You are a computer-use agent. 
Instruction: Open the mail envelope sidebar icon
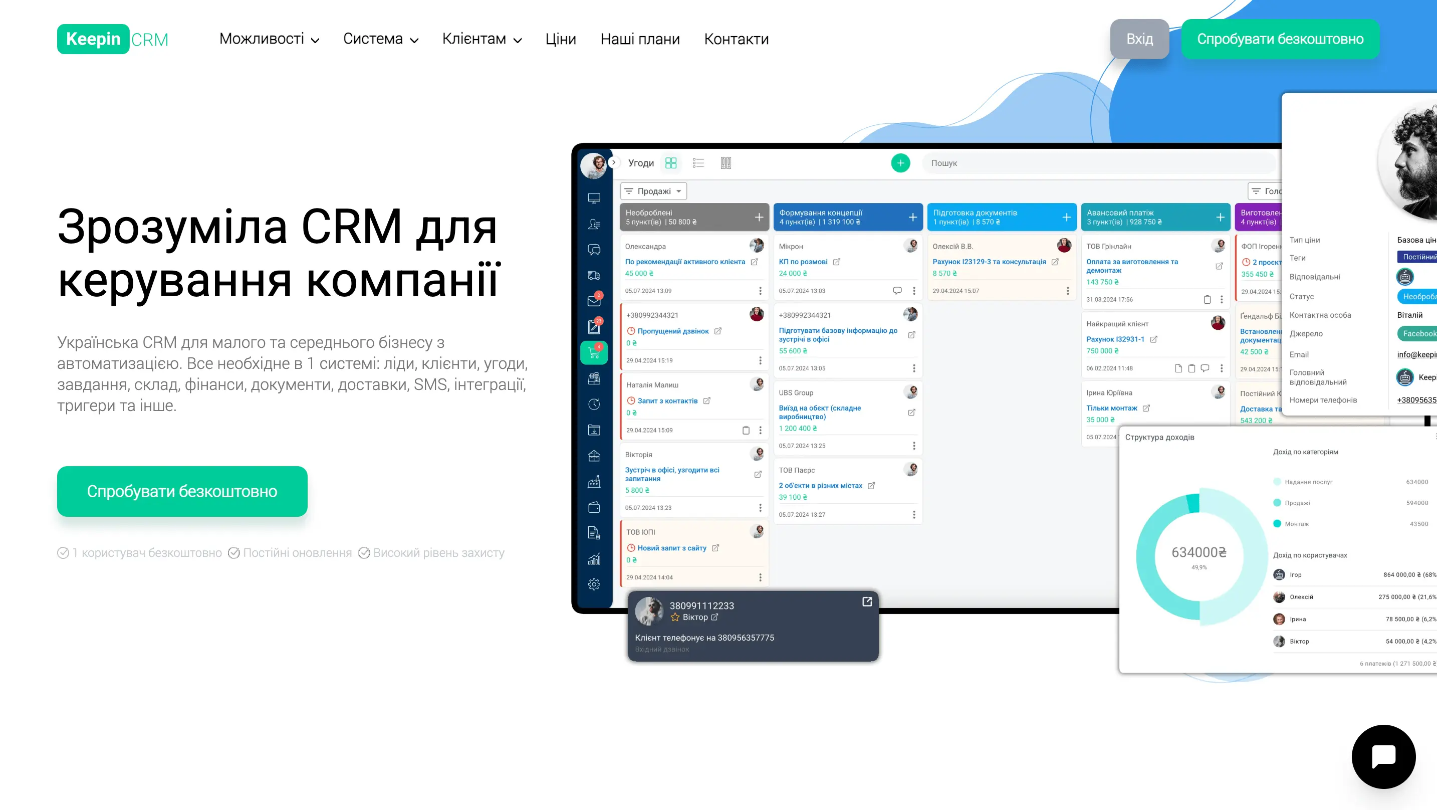pyautogui.click(x=594, y=301)
